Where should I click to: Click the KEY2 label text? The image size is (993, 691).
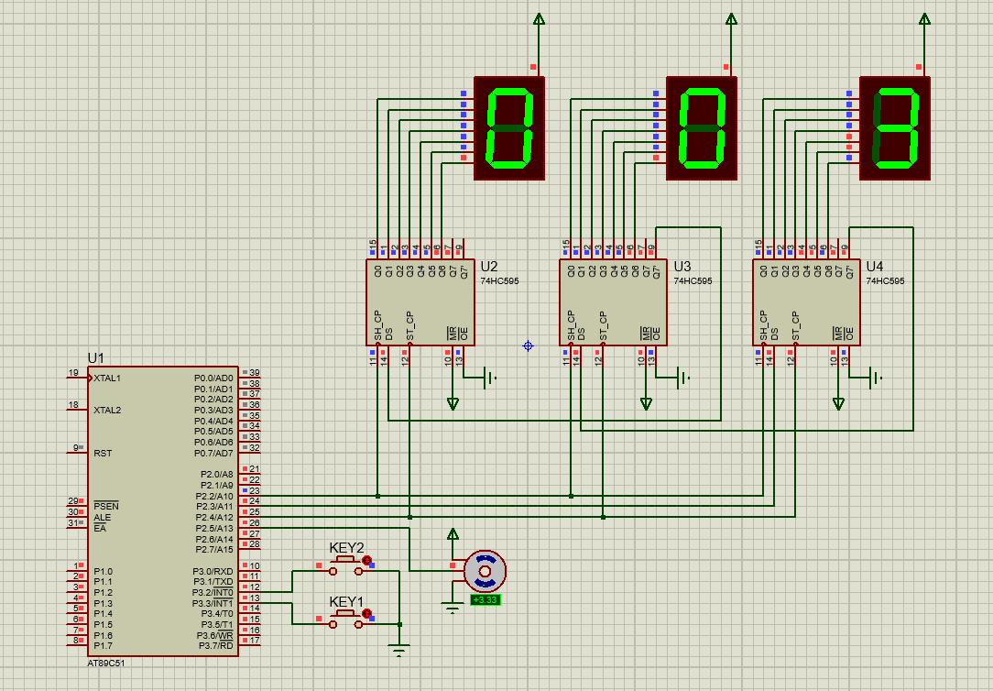[x=346, y=548]
